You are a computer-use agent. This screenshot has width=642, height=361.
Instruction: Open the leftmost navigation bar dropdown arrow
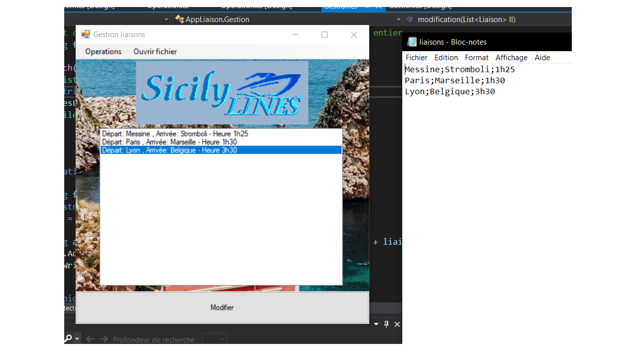click(x=167, y=19)
